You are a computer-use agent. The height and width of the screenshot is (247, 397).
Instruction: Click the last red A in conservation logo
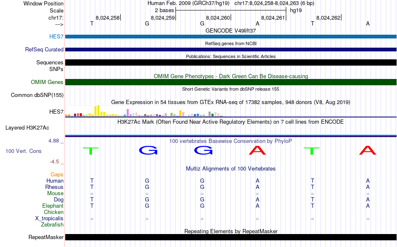click(368, 150)
